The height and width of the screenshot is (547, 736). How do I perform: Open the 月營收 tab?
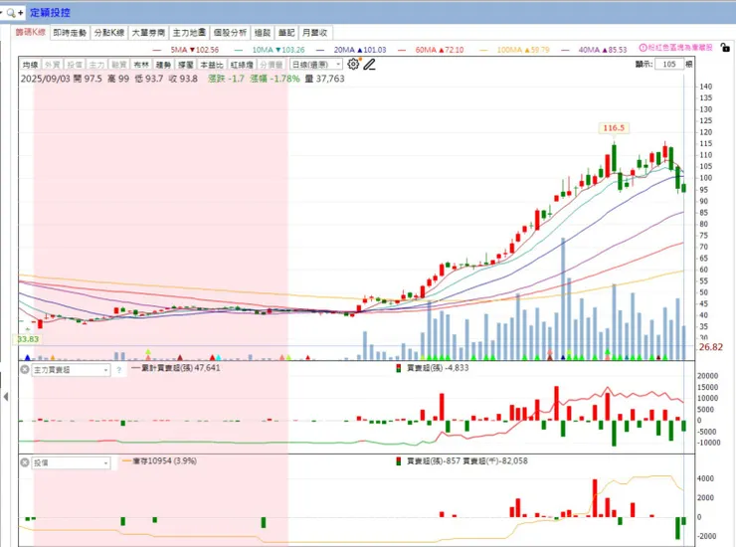(x=315, y=33)
